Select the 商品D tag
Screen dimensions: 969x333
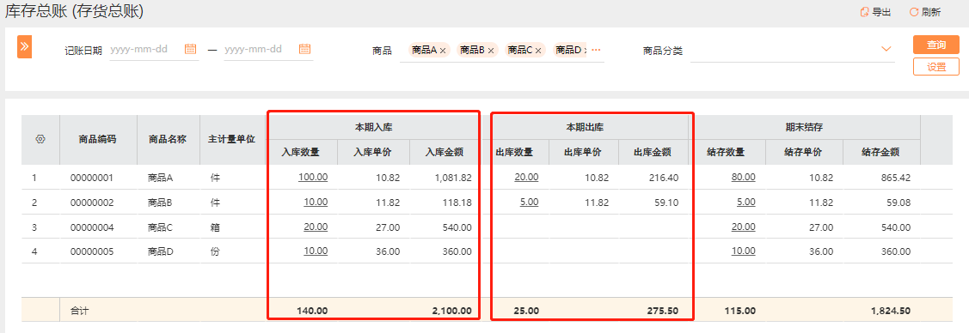pyautogui.click(x=568, y=51)
